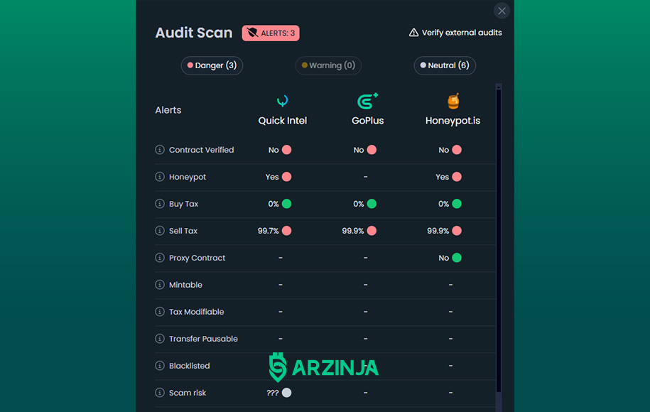Image resolution: width=650 pixels, height=412 pixels.
Task: Click info icon beside Buy Tax
Action: click(x=160, y=203)
